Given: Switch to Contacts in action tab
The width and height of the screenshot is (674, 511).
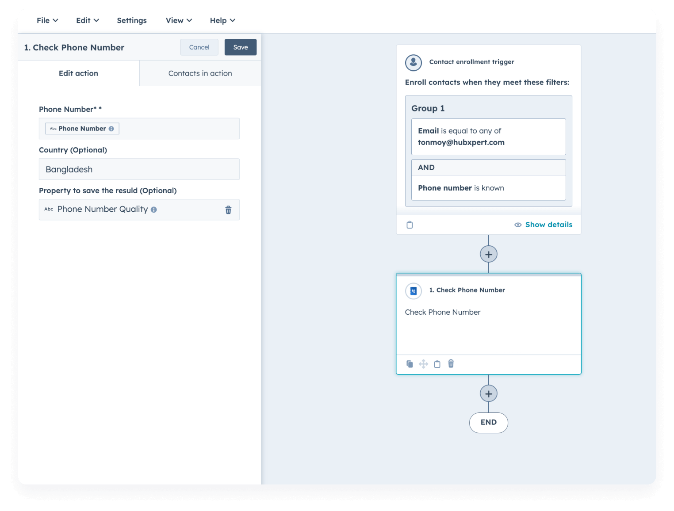Looking at the screenshot, I should click(x=200, y=73).
